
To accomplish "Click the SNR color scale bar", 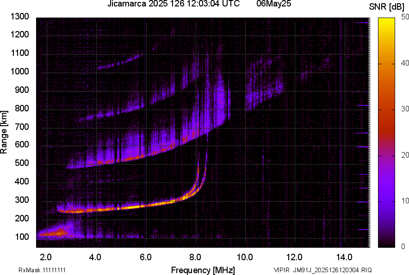I will point(386,133).
